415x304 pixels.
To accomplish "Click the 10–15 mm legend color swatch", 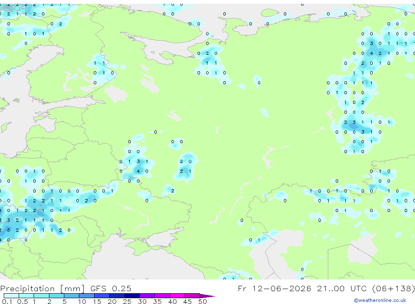I will (87, 296).
